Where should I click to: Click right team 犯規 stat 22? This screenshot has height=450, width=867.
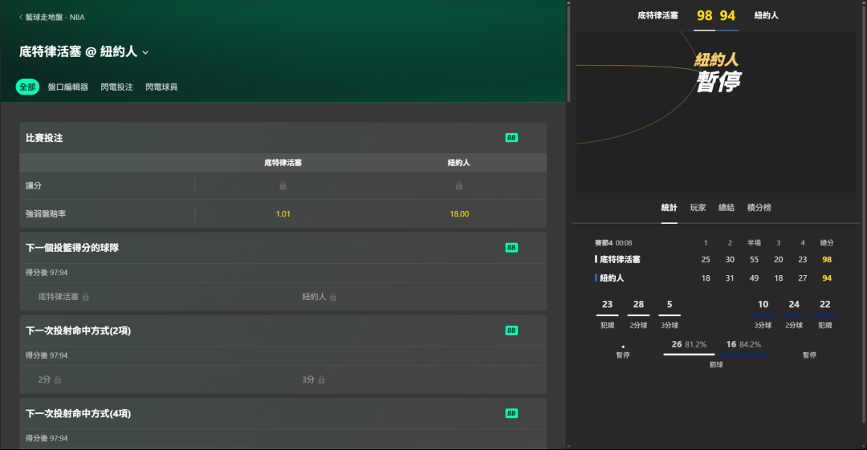point(825,305)
